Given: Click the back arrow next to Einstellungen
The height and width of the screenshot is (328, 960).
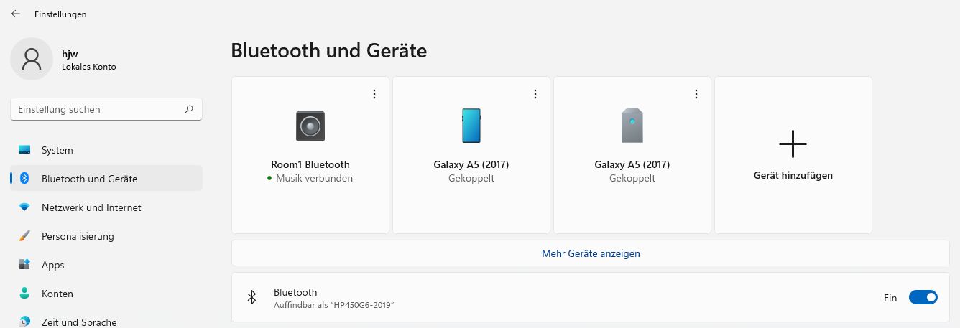Looking at the screenshot, I should click(x=16, y=14).
